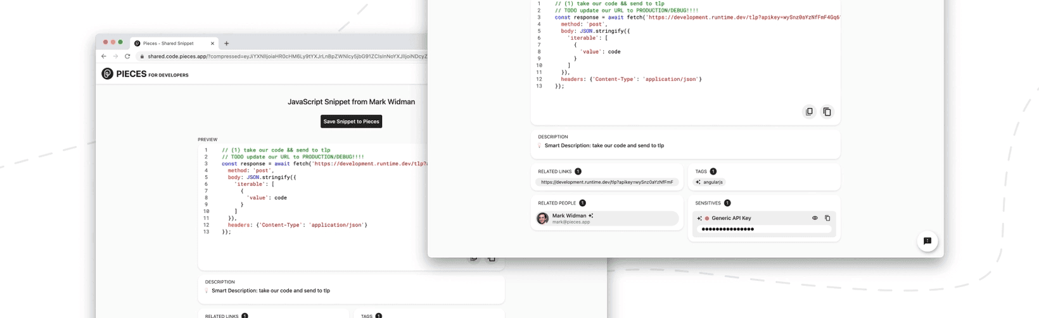Click the PREVIEW label in browser window
The image size is (1039, 318).
pos(207,140)
